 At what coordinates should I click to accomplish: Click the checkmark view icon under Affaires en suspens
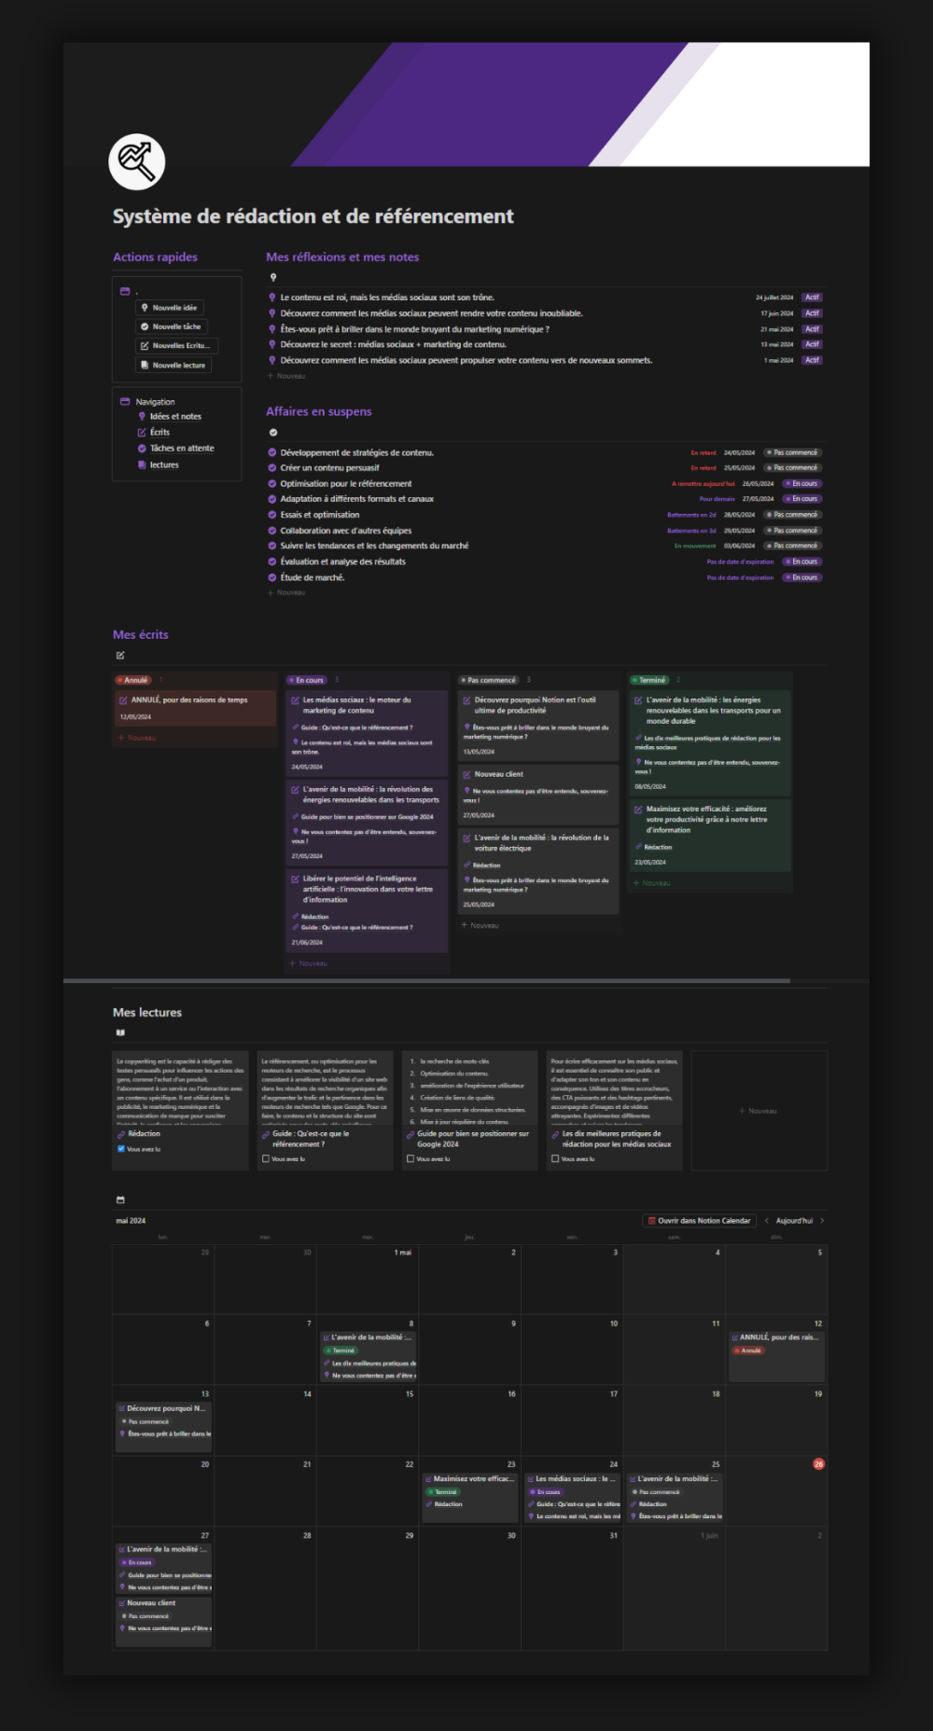(x=273, y=433)
